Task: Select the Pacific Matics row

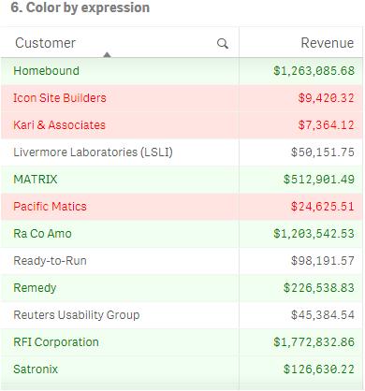Action: click(x=182, y=207)
